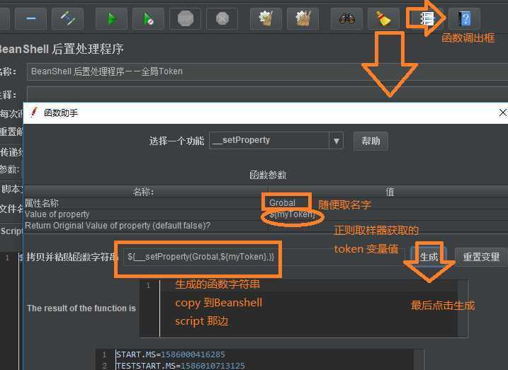Click the 帮助 button
This screenshot has width=508, height=370.
371,141
